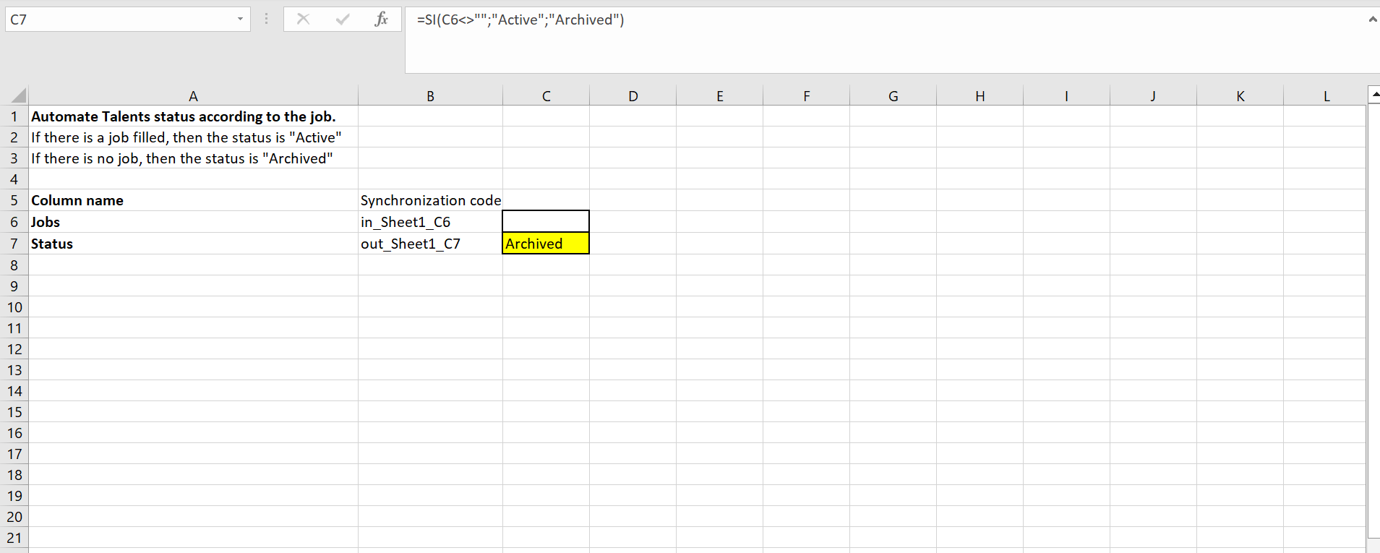Click cell 'If there is a job filled' text
The height and width of the screenshot is (553, 1380).
[x=193, y=137]
